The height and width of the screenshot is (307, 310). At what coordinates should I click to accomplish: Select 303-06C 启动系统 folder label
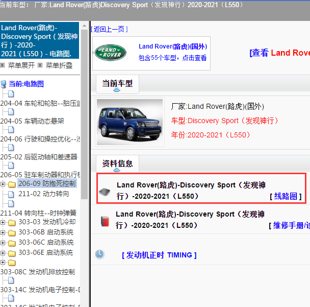(46, 243)
